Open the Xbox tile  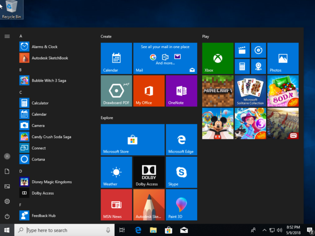click(218, 58)
